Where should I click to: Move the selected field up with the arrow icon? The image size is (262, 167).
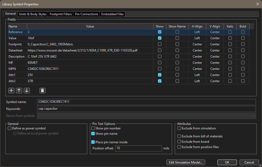[x=19, y=90]
